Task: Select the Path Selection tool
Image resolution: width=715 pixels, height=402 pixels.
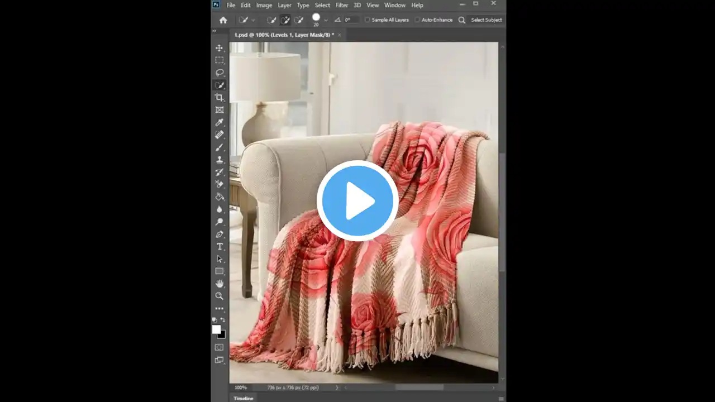Action: (x=220, y=259)
